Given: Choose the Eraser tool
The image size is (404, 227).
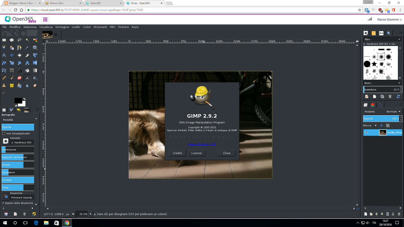Looking at the screenshot, I should [19, 78].
